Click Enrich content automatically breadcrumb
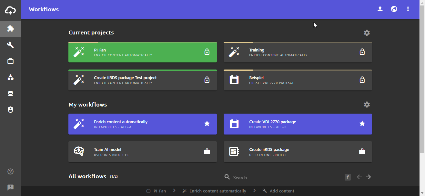 pyautogui.click(x=214, y=191)
